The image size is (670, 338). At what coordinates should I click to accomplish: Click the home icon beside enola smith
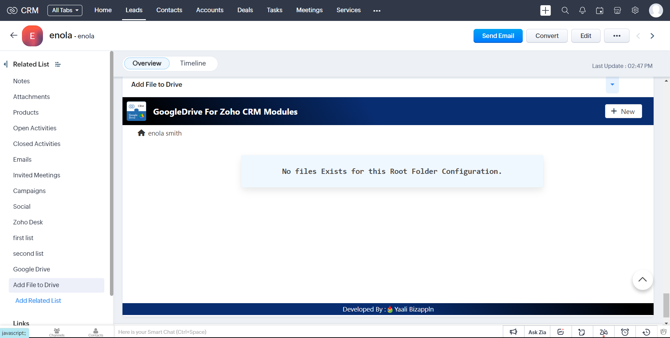pos(141,133)
